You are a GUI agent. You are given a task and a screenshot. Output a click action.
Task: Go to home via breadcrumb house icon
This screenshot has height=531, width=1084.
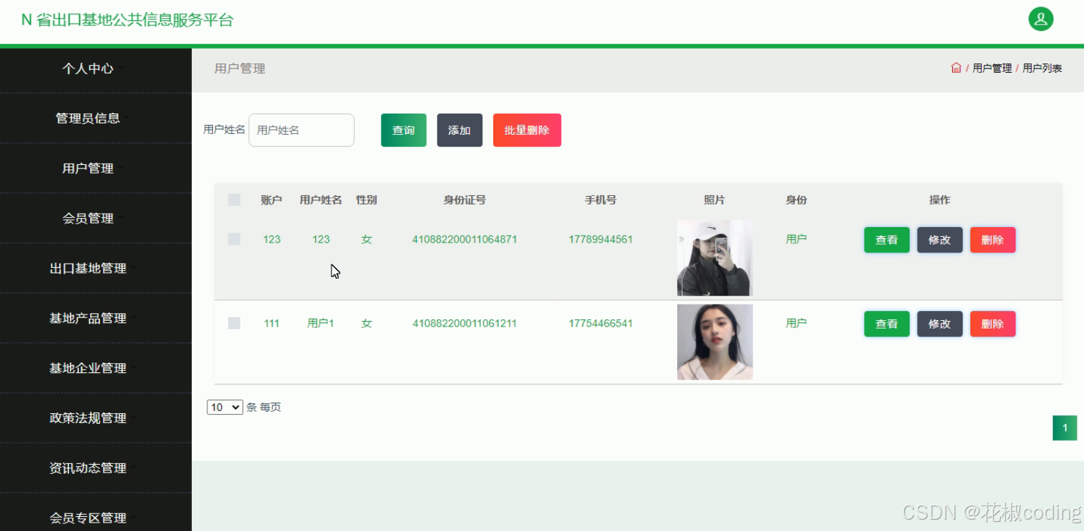pyautogui.click(x=956, y=68)
